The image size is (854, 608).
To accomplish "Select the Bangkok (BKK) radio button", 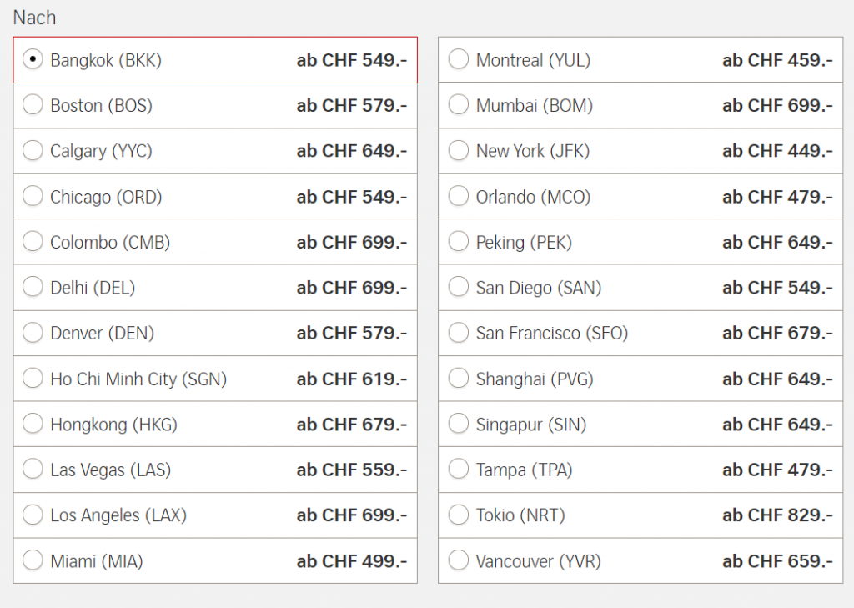I will click(33, 60).
